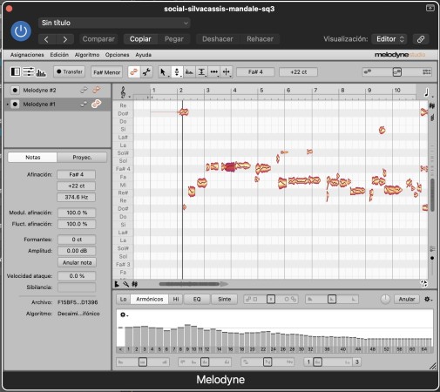440x392 pixels.
Task: Select the highlighted Fa# 4 note blob
Action: (229, 167)
